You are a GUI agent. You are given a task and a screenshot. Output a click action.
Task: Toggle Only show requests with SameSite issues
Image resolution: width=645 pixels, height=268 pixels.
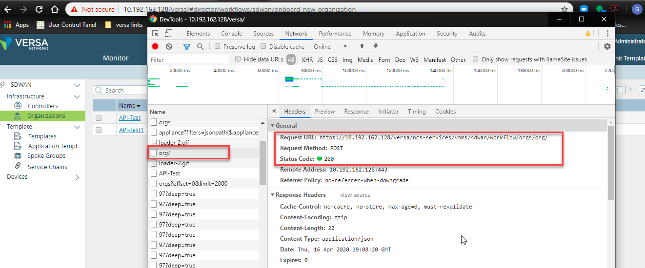(x=476, y=59)
